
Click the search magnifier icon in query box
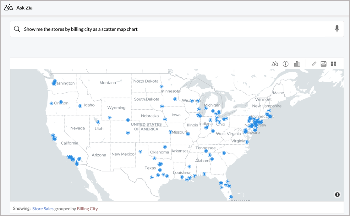click(17, 29)
